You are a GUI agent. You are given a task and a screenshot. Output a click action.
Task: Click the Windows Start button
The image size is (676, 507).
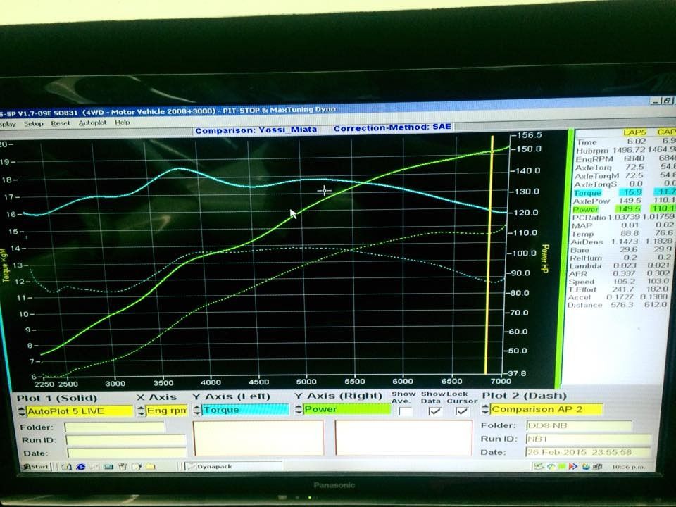[34, 466]
